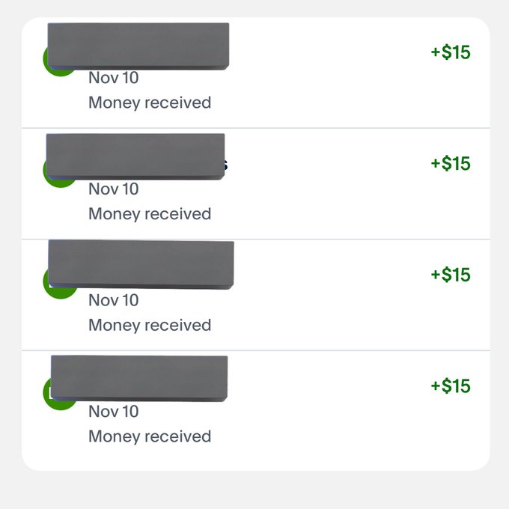Select the redacted sender name in fourth transaction
This screenshot has width=509, height=509.
[x=139, y=378]
